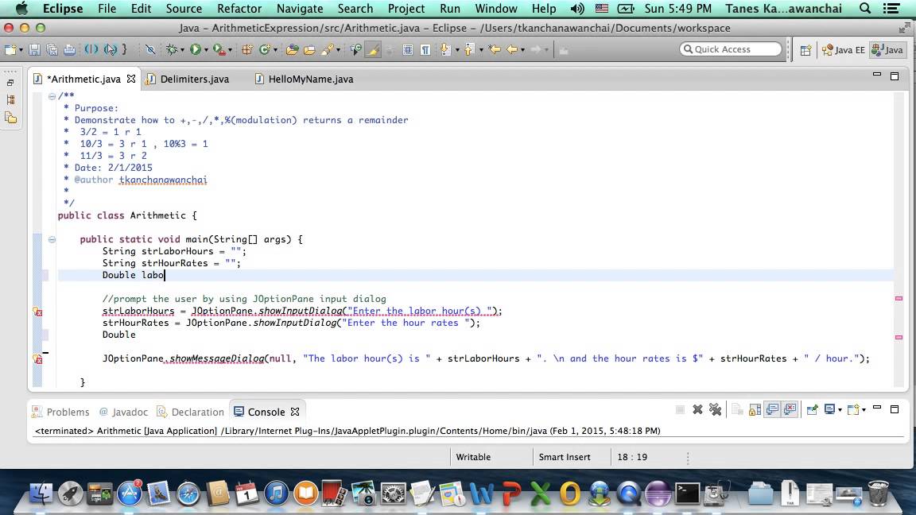
Task: Click the Previous Annotation icon
Action: coord(470,50)
